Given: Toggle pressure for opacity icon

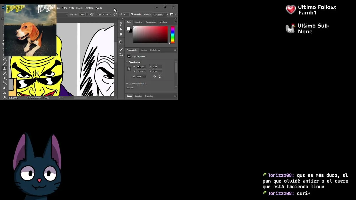Looking at the screenshot, I should [x=92, y=14].
